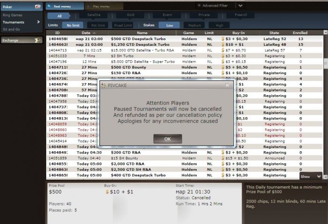Select the Satellite tournament tab
This screenshot has width=328, height=224.
[x=94, y=15]
